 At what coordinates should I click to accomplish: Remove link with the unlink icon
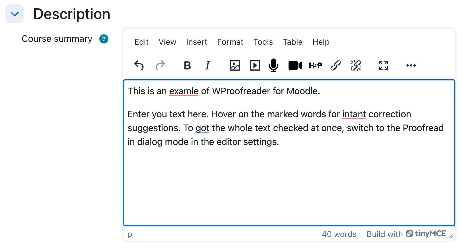point(356,65)
